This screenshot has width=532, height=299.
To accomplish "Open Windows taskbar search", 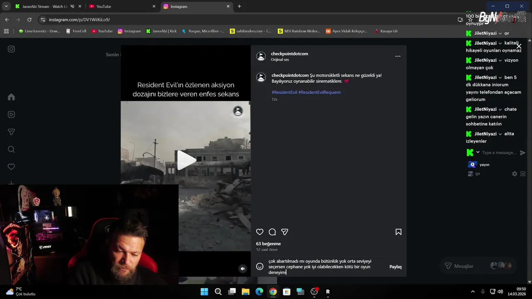I will pyautogui.click(x=218, y=292).
